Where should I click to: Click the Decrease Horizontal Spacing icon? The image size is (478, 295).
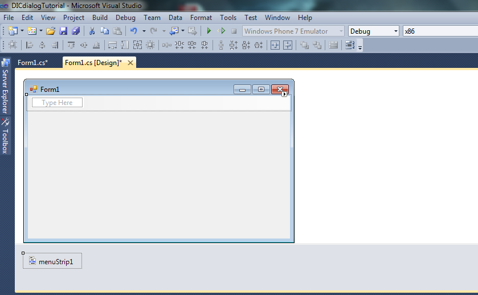coord(192,45)
